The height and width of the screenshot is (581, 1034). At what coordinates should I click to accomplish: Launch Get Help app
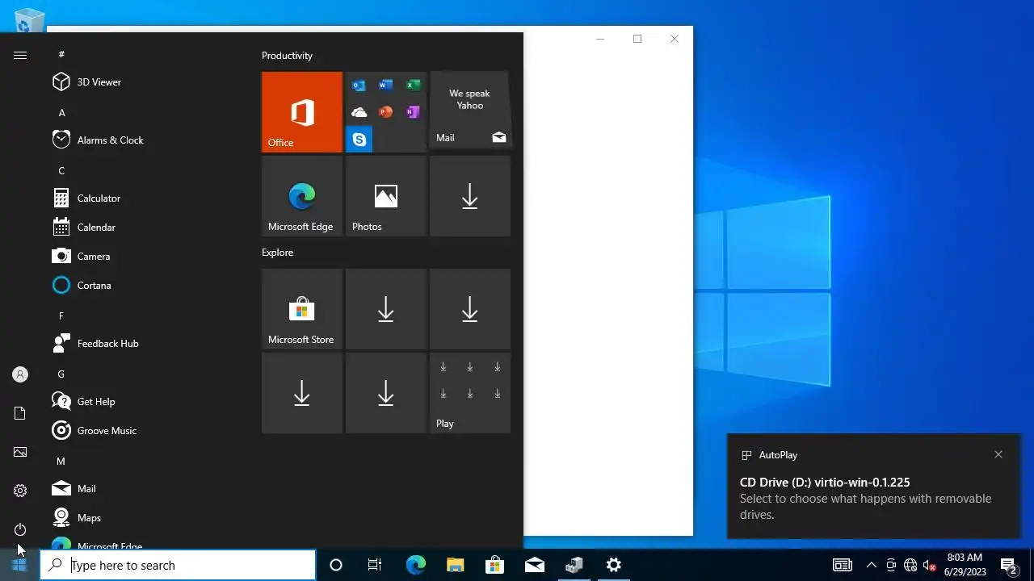coord(150,402)
